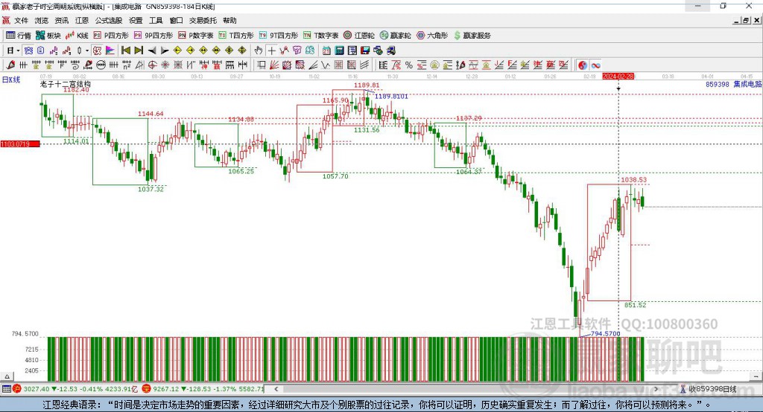Screen dimensions: 763x412
Task: Expand the candlestick style dropdown arrow
Action: pyautogui.click(x=87, y=51)
